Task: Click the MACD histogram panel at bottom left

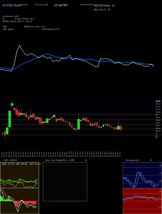Action: (19, 201)
